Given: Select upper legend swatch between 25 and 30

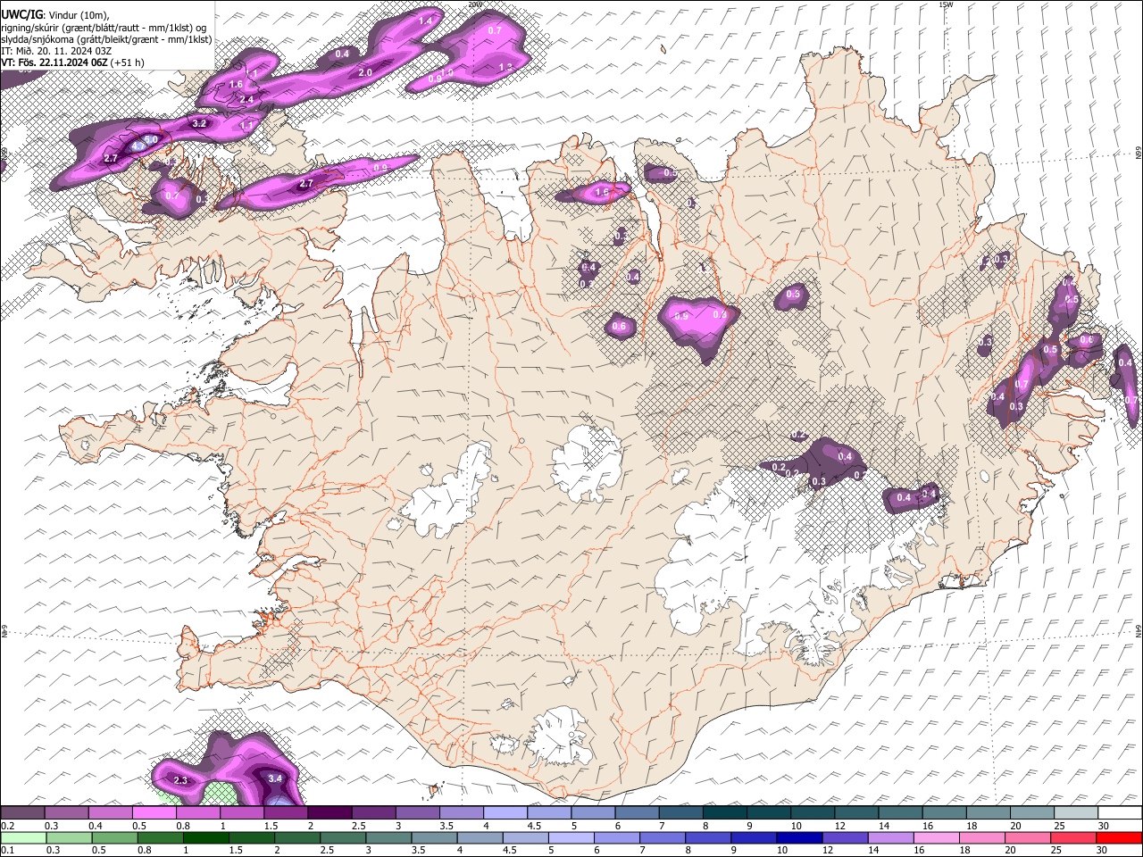Looking at the screenshot, I should point(1075,813).
